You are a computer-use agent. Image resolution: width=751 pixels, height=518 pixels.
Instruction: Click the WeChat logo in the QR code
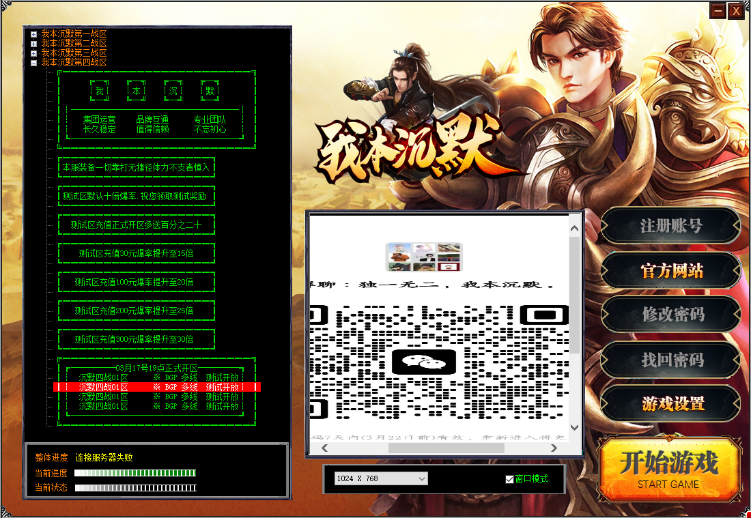tap(419, 362)
